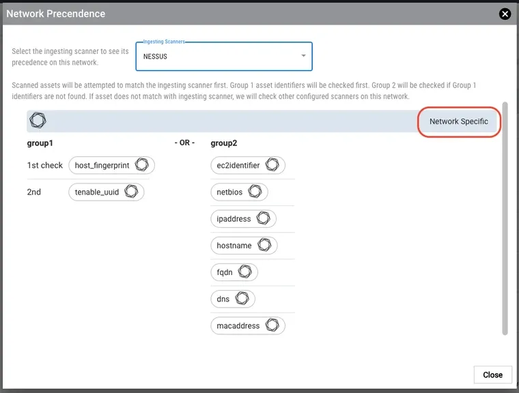Click the hexagon icon beside ipaddress
This screenshot has width=519, height=393.
tap(264, 218)
